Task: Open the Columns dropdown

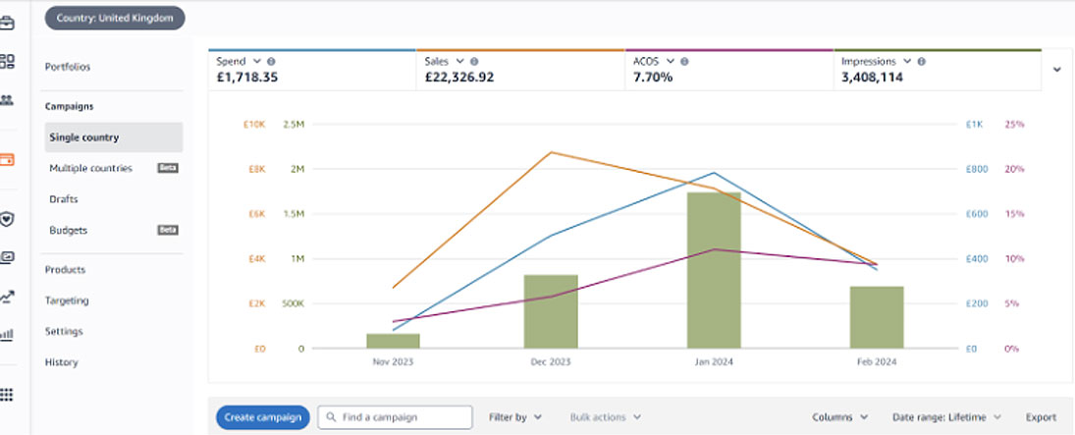Action: [x=839, y=417]
